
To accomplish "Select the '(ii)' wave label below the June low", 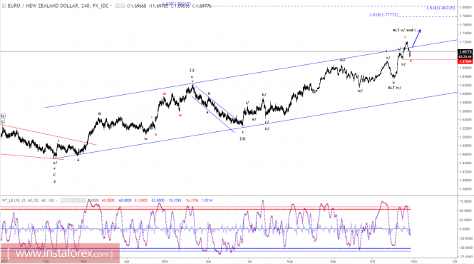I will pos(243,138).
